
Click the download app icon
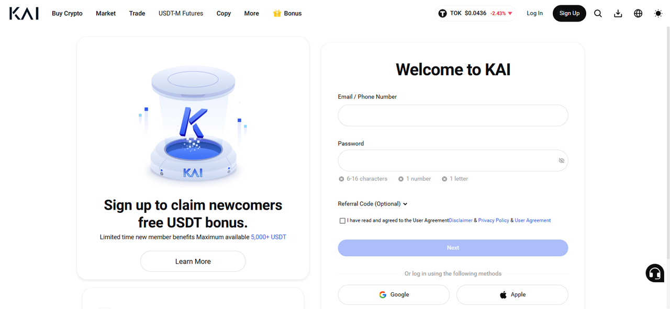[618, 14]
